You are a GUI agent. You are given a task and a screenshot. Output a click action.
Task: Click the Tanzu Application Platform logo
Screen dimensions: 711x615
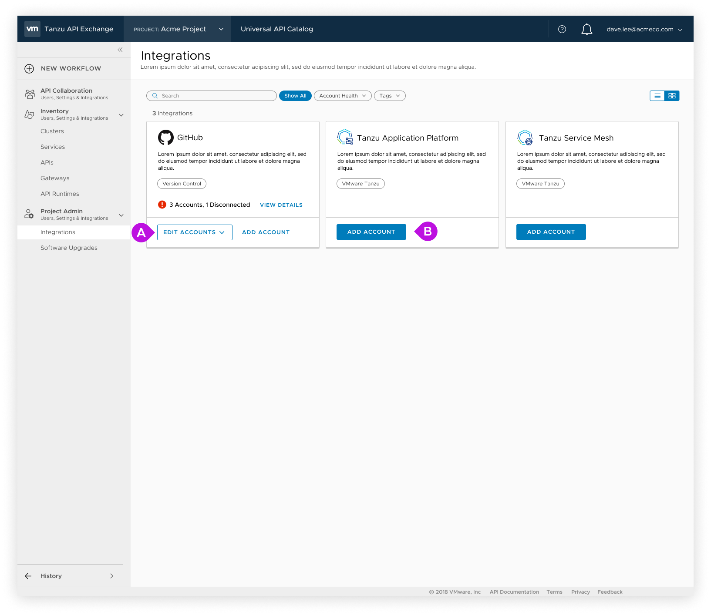(x=345, y=137)
